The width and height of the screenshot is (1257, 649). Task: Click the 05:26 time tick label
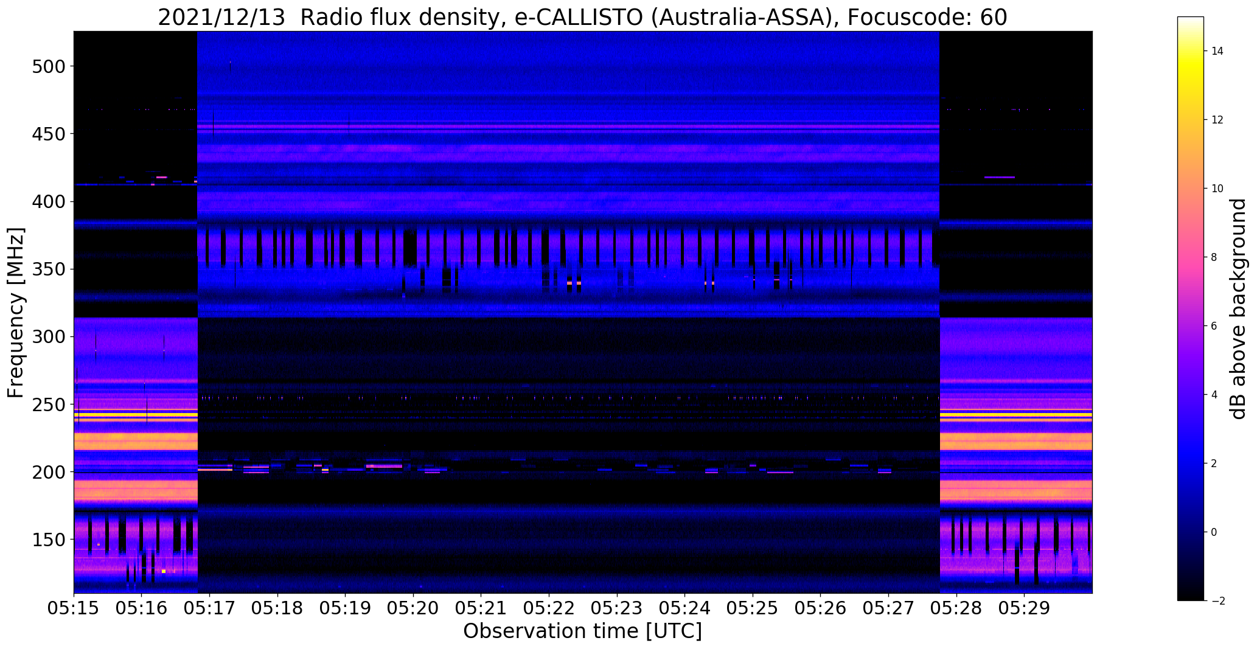coord(821,608)
